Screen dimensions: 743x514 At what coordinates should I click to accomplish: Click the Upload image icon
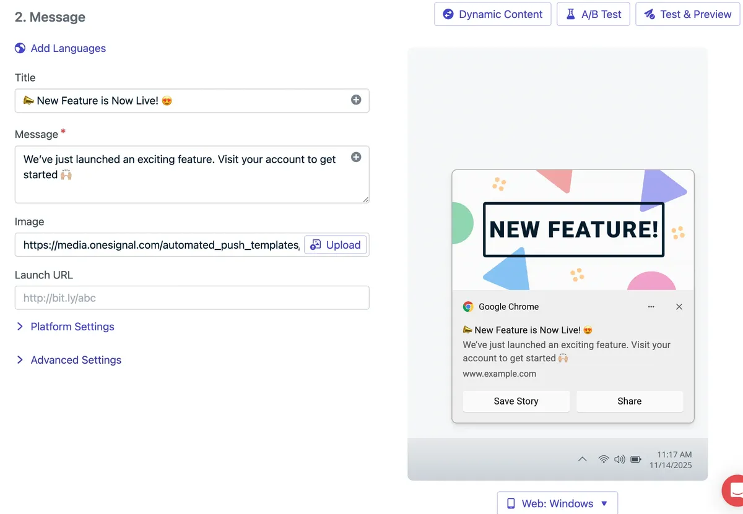click(x=316, y=245)
